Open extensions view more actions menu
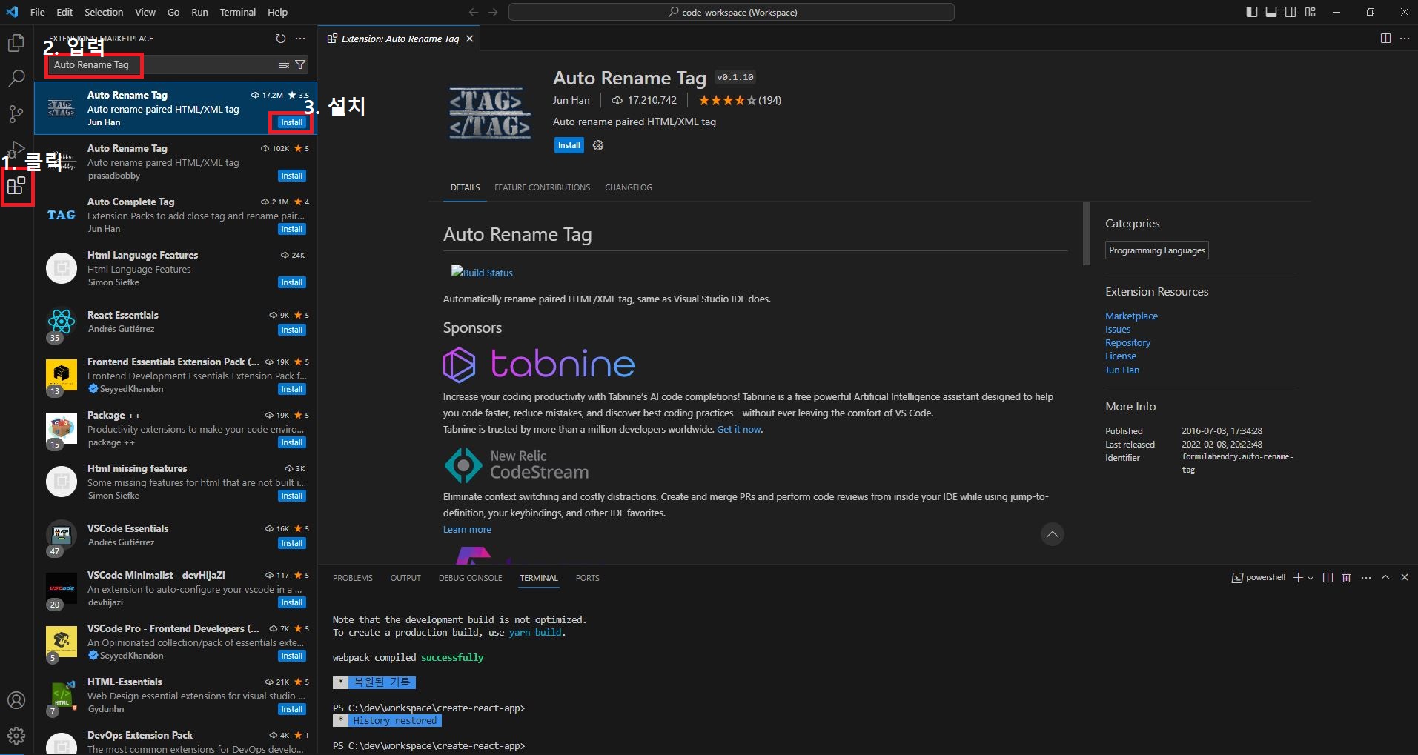This screenshot has width=1418, height=755. 300,39
